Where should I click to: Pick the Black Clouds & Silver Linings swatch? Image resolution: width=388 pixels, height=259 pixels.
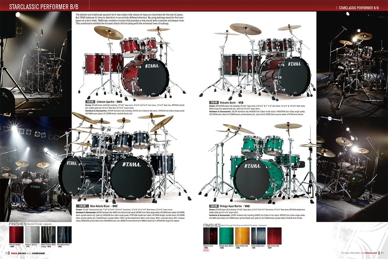pos(48,235)
